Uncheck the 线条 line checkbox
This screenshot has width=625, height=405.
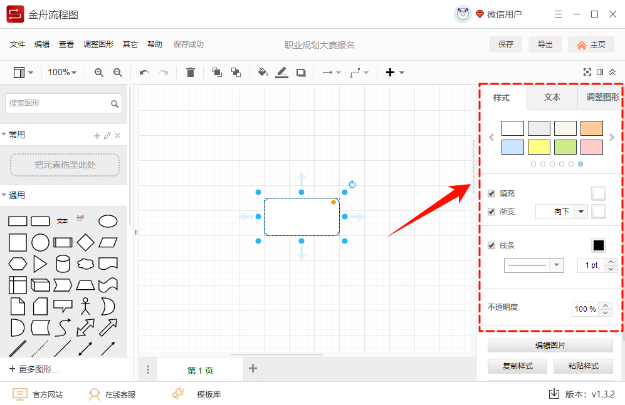pyautogui.click(x=492, y=245)
